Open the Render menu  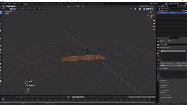[9, 4]
